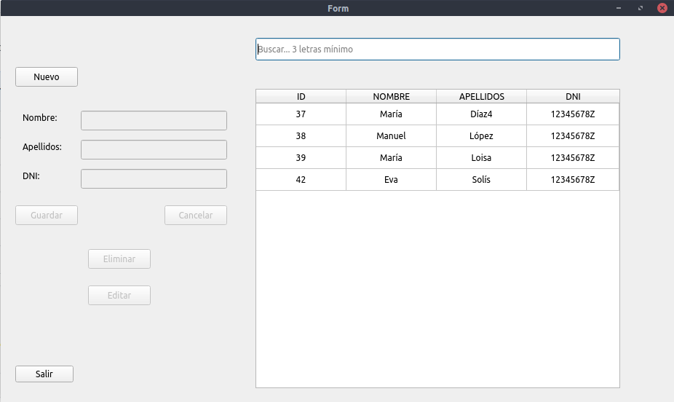Minimize the Form window

(619, 8)
